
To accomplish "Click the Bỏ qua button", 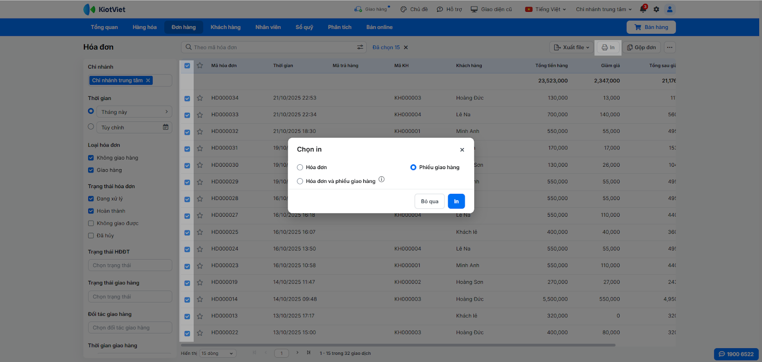I will [x=430, y=201].
